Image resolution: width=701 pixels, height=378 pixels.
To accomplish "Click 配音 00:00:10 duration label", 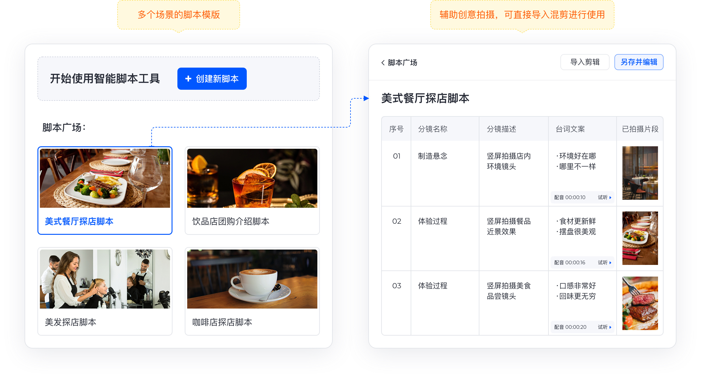I will point(570,198).
